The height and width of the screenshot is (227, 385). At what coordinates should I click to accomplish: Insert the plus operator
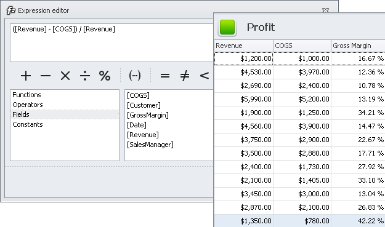(26, 76)
